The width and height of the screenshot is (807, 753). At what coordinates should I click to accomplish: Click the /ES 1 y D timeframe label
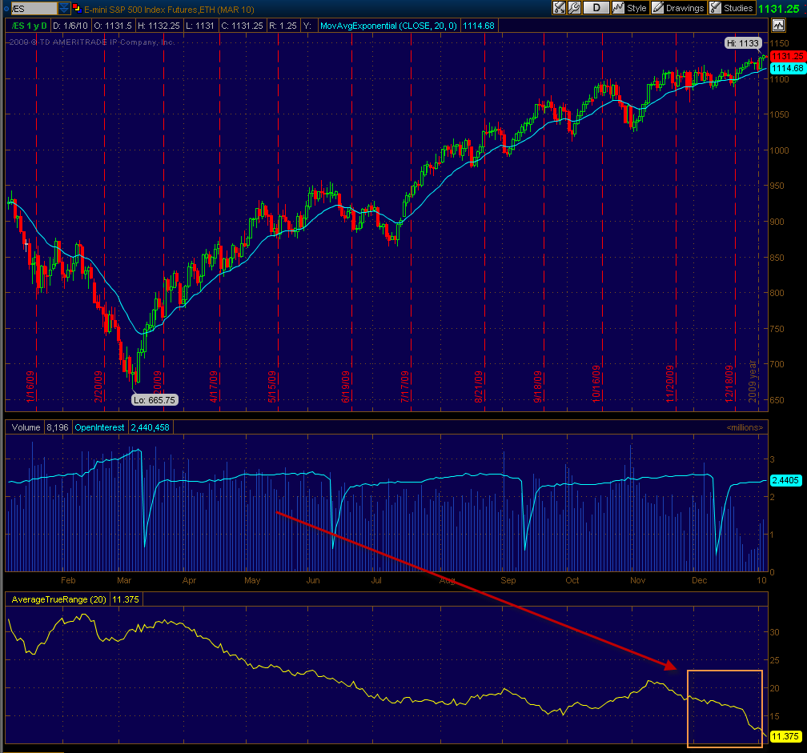[29, 26]
